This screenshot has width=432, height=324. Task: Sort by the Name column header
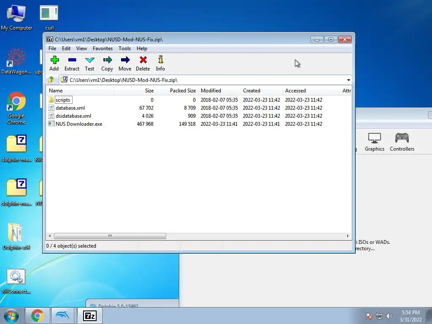(80, 90)
